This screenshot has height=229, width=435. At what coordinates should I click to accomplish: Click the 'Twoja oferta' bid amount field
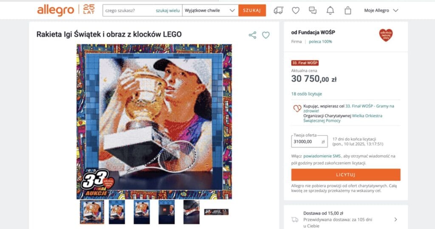coord(309,142)
